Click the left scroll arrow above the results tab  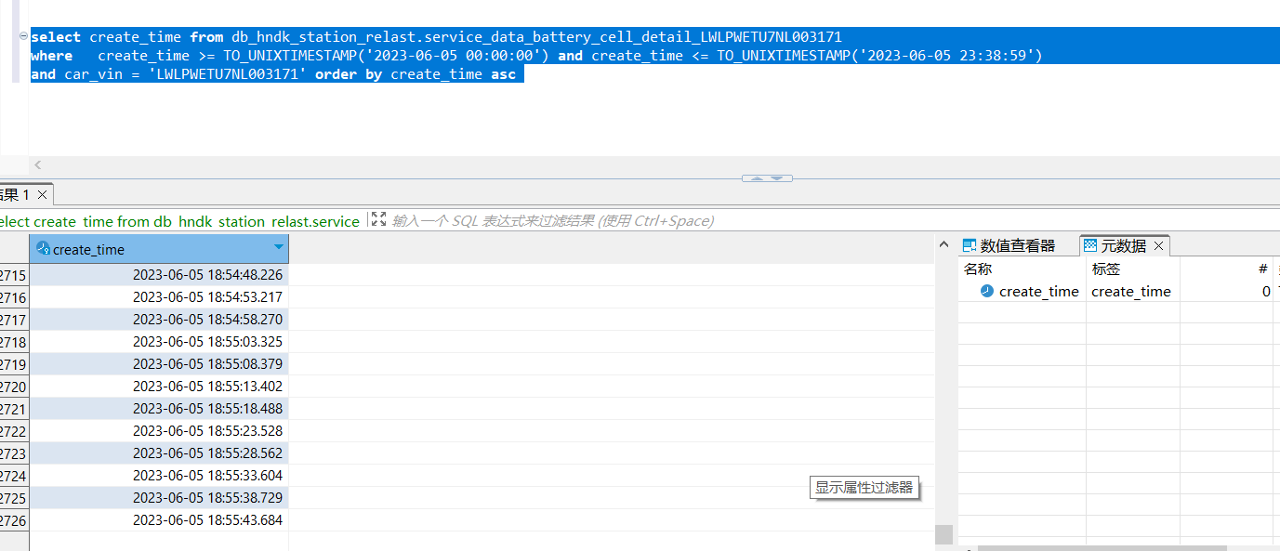pos(37,164)
